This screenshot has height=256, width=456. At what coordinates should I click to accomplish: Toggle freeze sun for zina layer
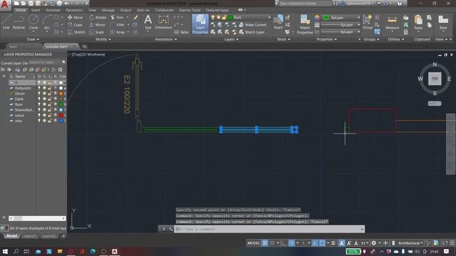coord(44,121)
